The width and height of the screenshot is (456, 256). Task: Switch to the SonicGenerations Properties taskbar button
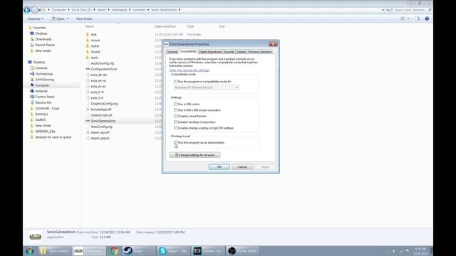[90, 251]
